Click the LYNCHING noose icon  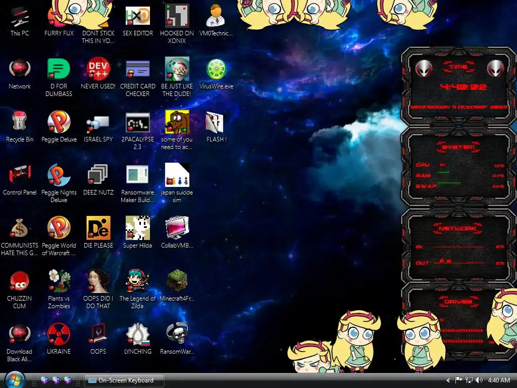click(137, 334)
